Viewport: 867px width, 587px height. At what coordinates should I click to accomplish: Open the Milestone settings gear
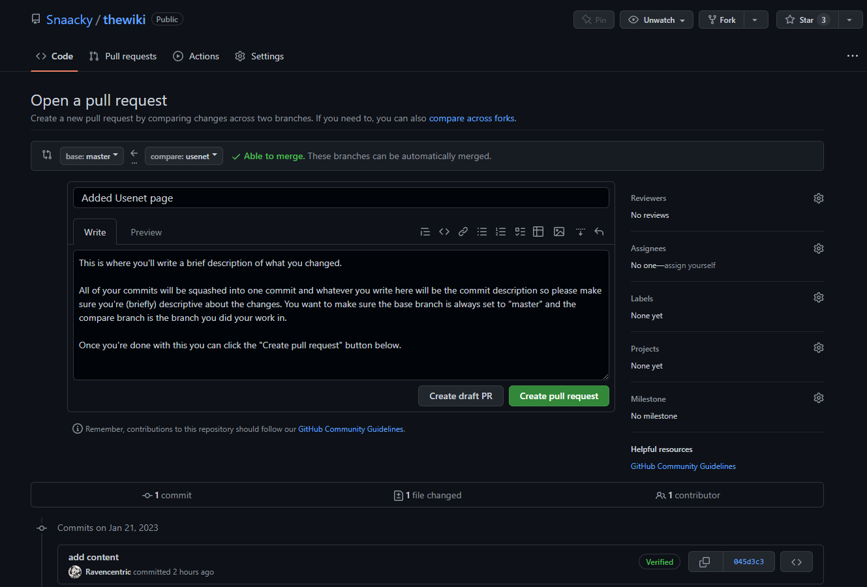(x=819, y=397)
